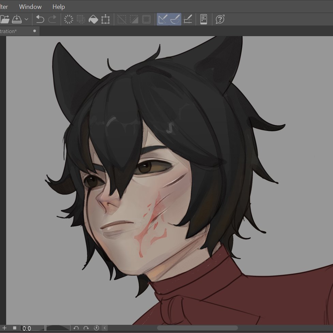Viewport: 333px width, 333px height.
Task: Zoom in using the plus button
Action: click(x=4, y=328)
